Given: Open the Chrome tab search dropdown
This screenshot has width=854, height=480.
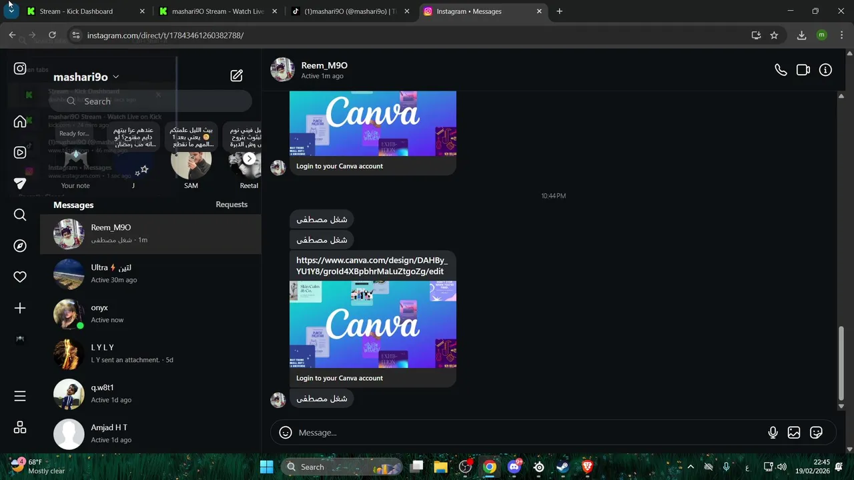Looking at the screenshot, I should tap(11, 11).
